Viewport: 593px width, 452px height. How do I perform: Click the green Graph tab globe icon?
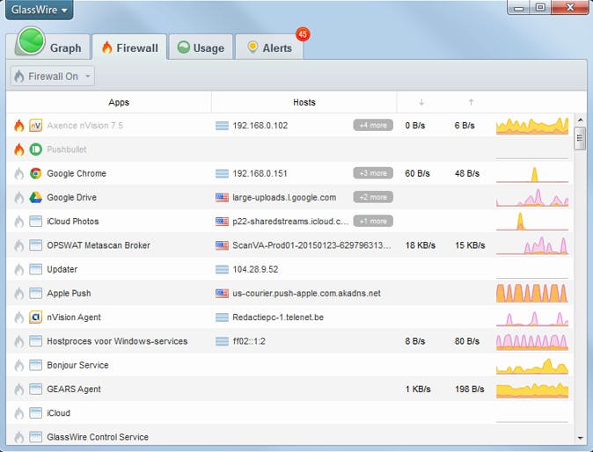tap(31, 40)
